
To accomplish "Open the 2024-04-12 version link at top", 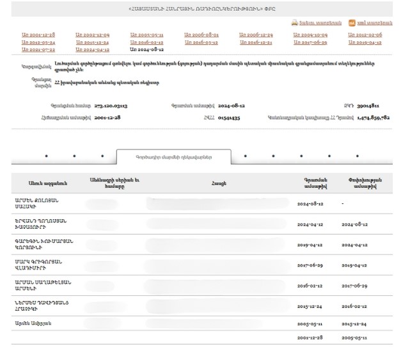I will [93, 49].
